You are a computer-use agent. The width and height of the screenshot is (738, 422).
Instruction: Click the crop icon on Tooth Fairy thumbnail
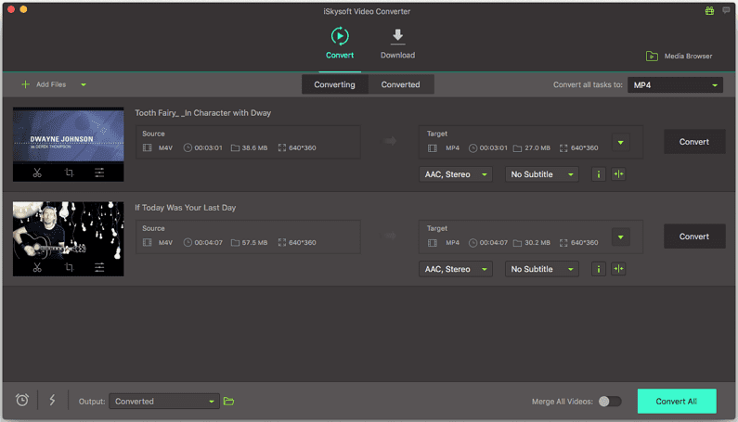[69, 173]
